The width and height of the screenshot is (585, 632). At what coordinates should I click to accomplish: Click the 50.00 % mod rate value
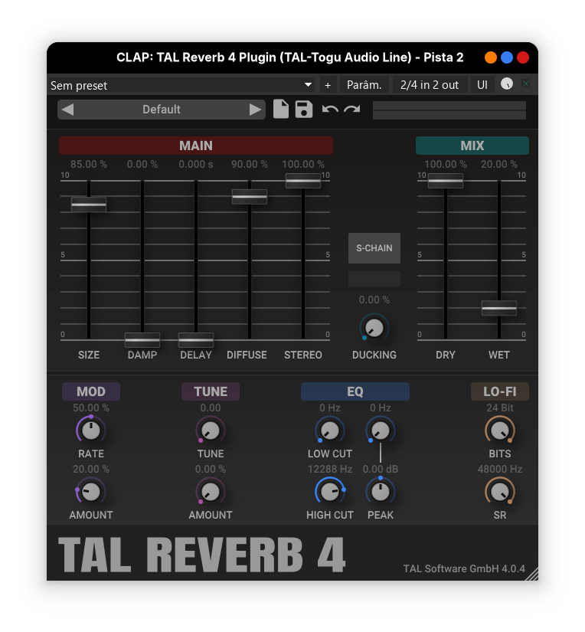tap(91, 408)
